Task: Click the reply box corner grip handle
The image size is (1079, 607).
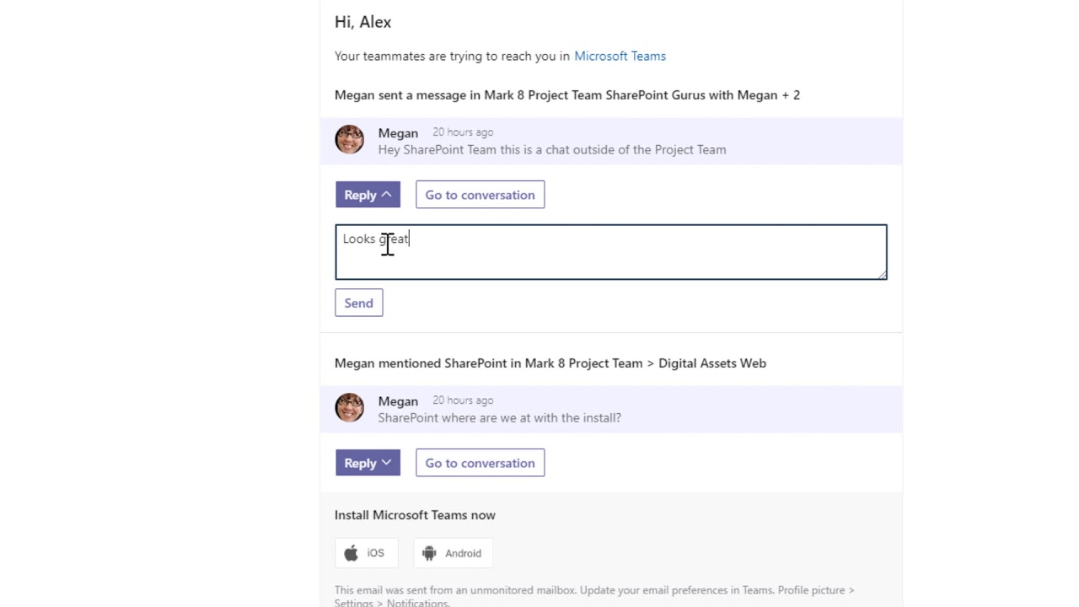Action: [x=882, y=274]
